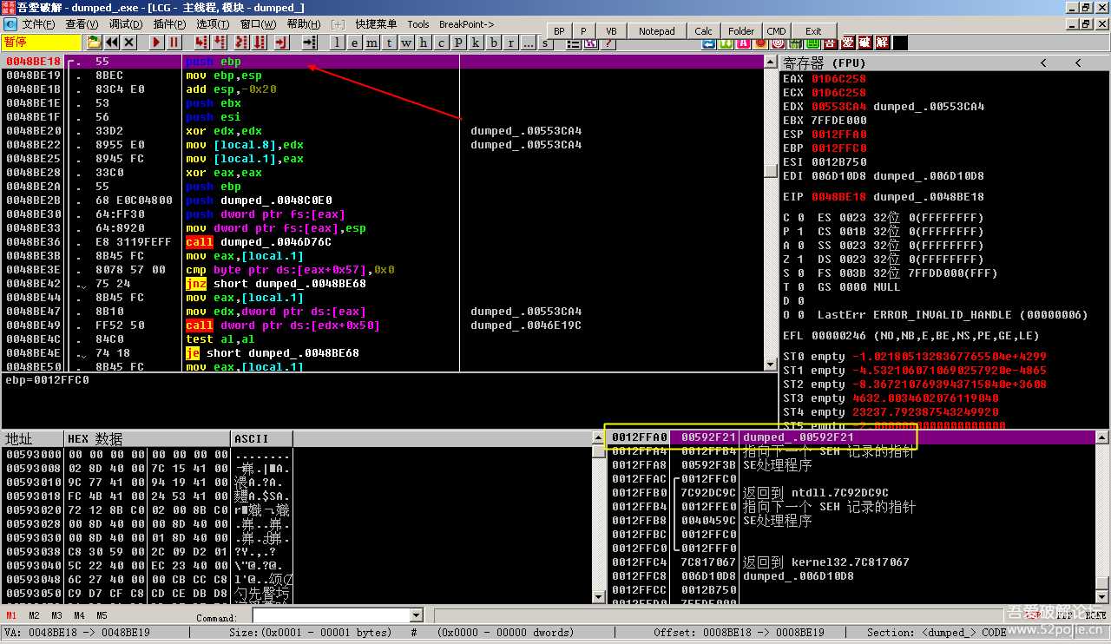Click the BP button
Image resolution: width=1111 pixels, height=644 pixels.
coord(560,31)
